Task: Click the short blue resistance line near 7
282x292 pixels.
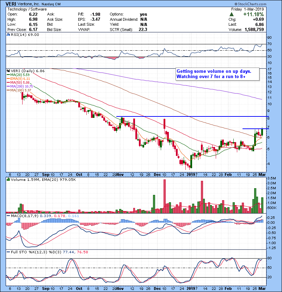Action: [256, 129]
